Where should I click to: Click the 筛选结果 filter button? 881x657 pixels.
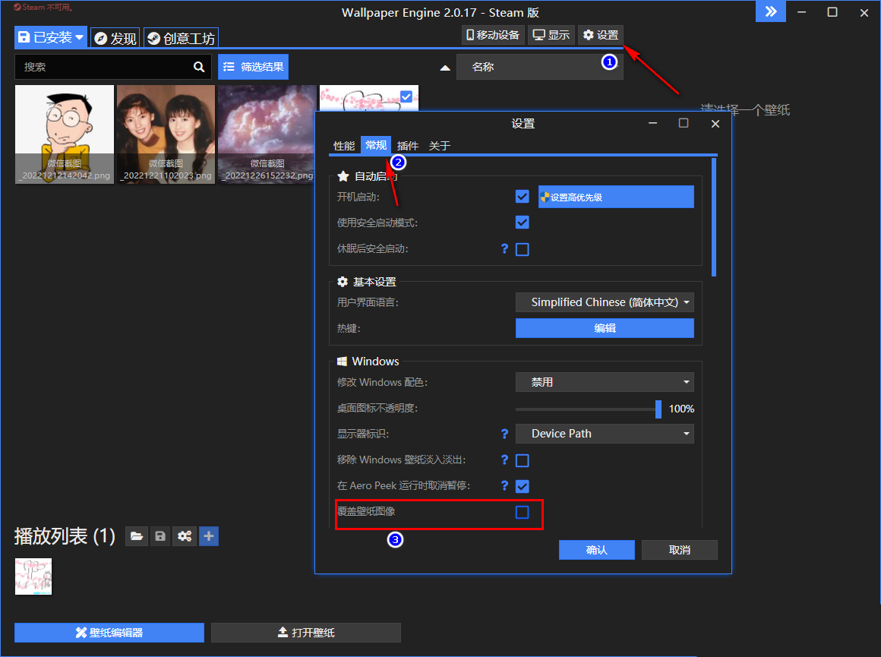click(x=254, y=67)
